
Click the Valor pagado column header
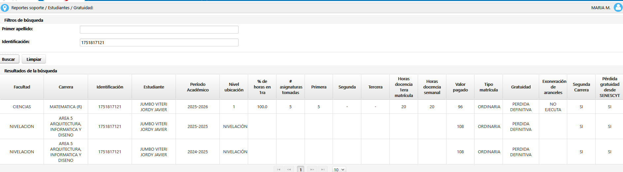tap(460, 87)
